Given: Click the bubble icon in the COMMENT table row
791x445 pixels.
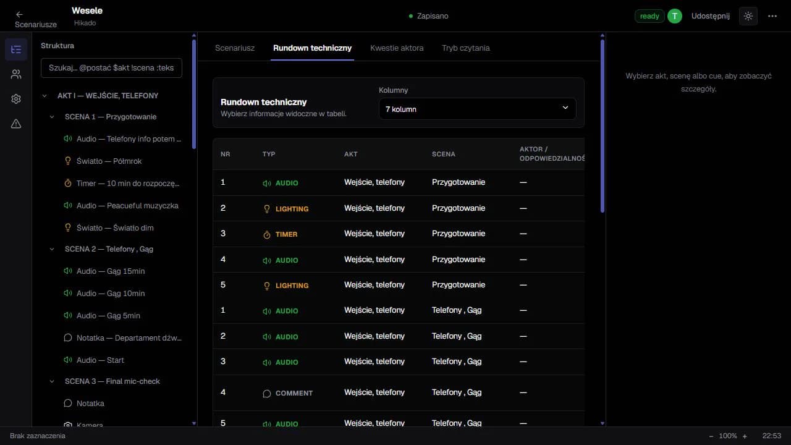Looking at the screenshot, I should point(267,393).
